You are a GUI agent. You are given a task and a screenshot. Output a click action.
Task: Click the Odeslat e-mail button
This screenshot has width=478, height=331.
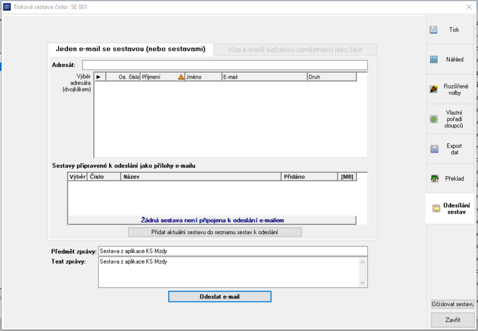coord(219,297)
